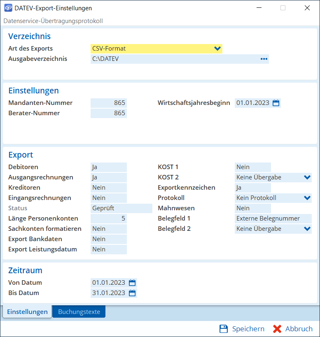
Task: Switch to the Buchungstexte tab
Action: point(79,312)
